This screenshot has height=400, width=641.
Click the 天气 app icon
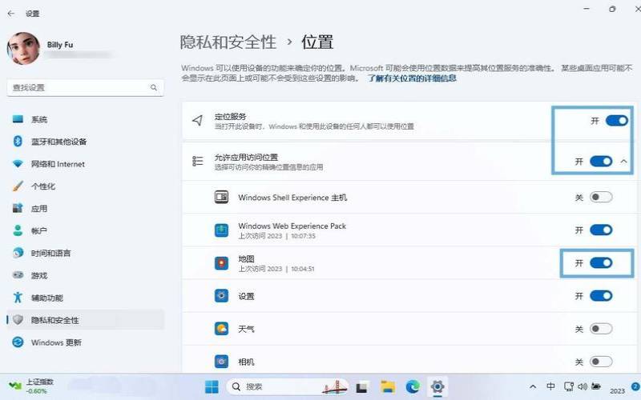[x=222, y=329]
